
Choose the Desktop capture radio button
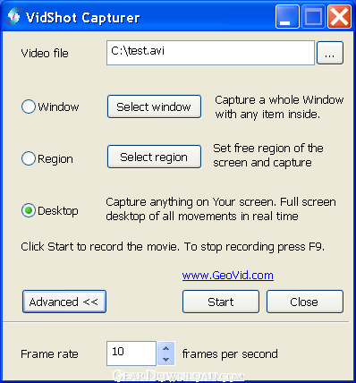(29, 210)
